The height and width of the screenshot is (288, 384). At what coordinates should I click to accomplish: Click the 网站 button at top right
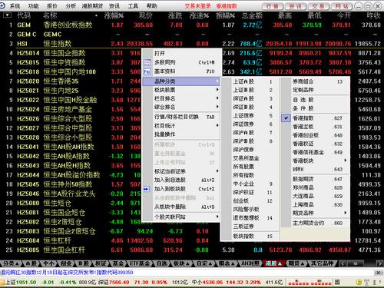[343, 6]
